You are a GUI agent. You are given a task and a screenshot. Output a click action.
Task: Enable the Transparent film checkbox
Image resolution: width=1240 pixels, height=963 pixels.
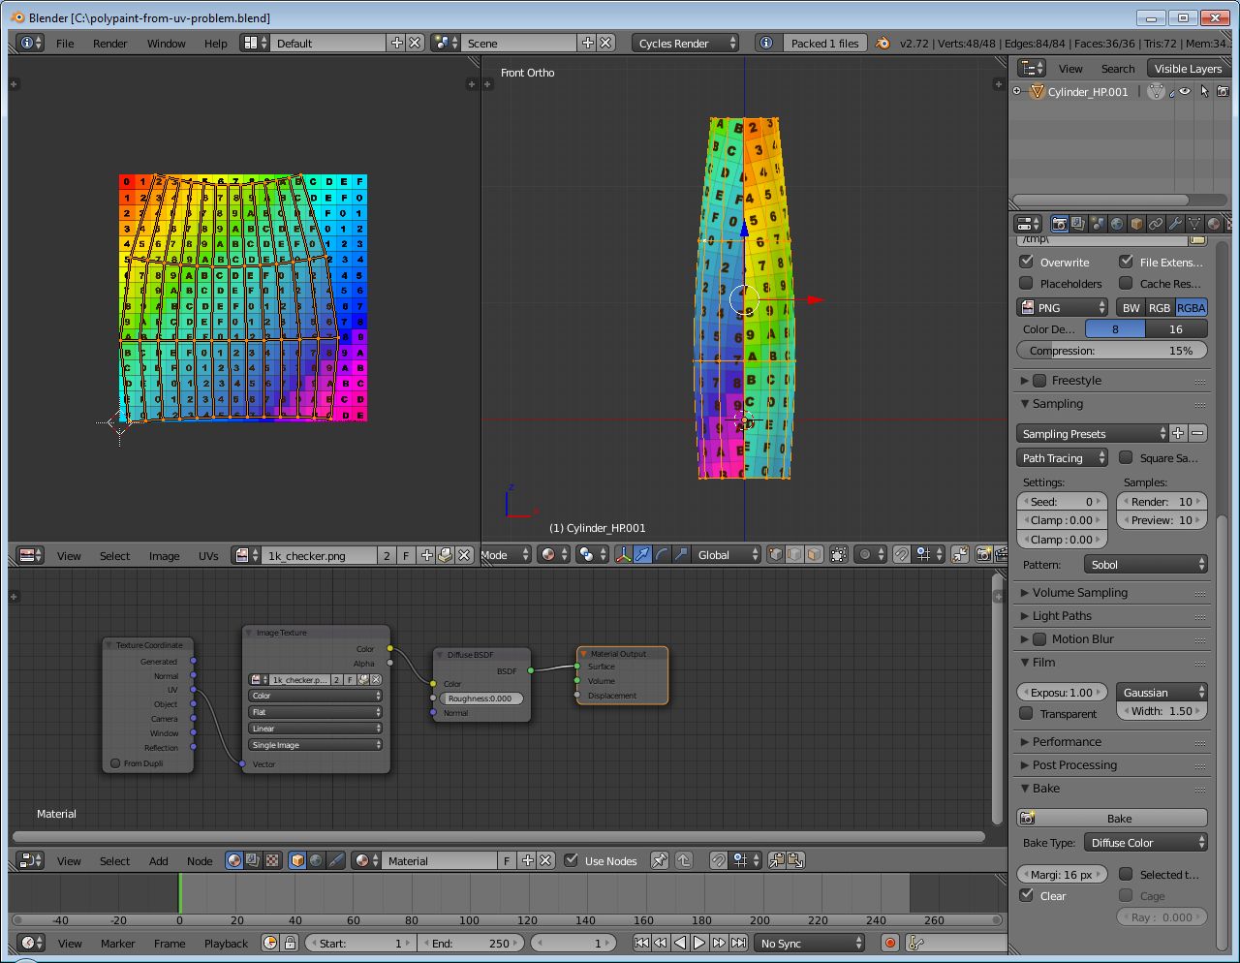1027,713
